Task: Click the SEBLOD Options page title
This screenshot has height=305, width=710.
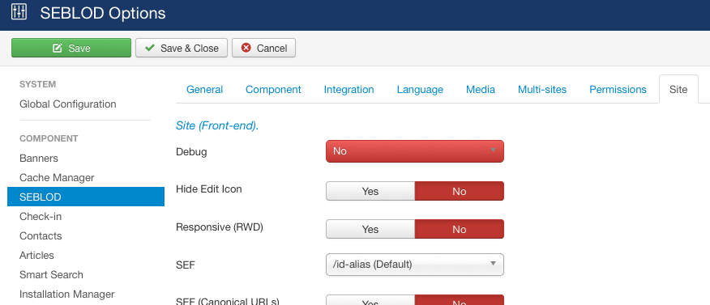Action: click(103, 13)
